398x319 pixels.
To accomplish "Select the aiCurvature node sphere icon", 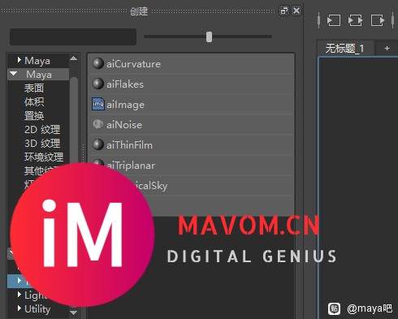I will pyautogui.click(x=98, y=63).
